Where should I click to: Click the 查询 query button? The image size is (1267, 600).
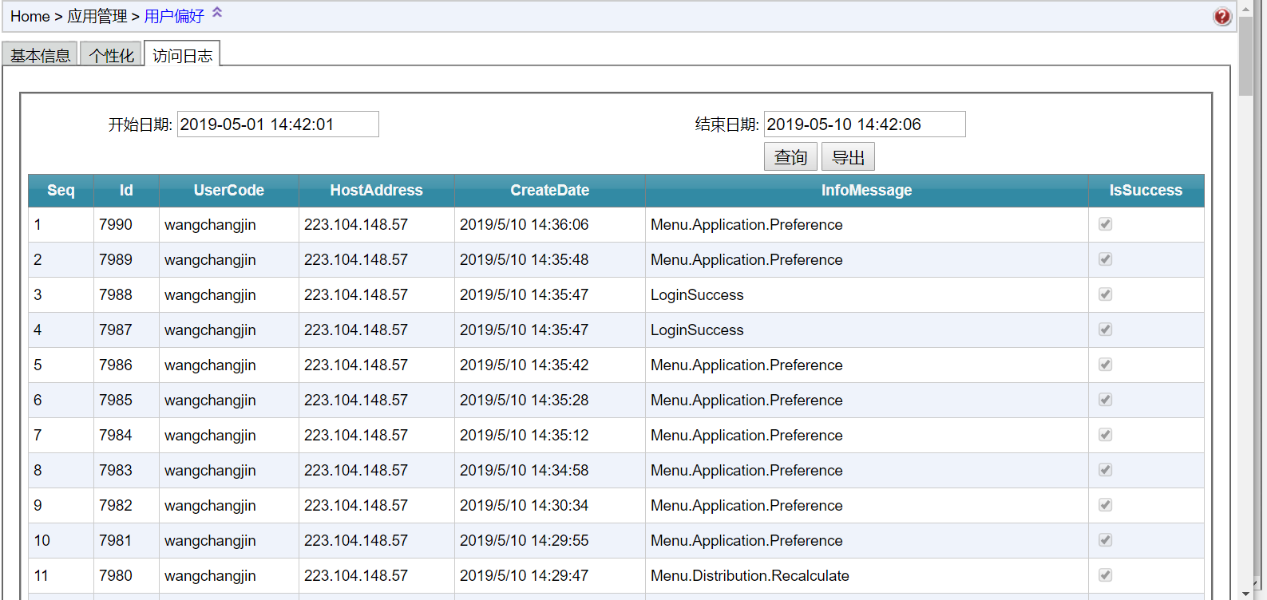790,157
